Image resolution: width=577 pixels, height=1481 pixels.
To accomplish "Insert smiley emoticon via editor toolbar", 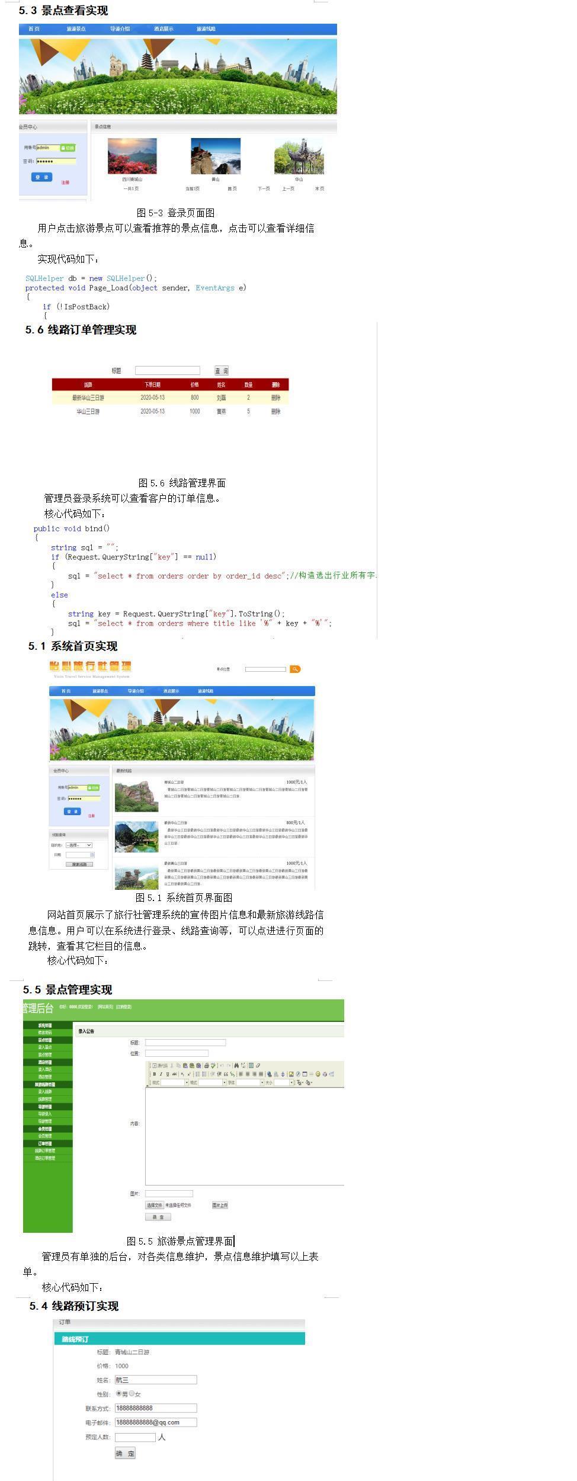I will click(318, 1074).
